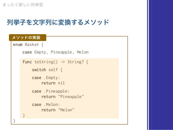Click the case .Pineapple: line
This screenshot has height=130, width=173.
(x=51, y=91)
